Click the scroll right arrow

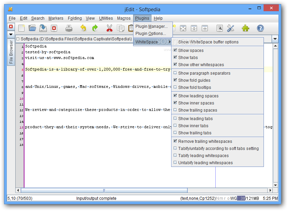[x=270, y=190]
